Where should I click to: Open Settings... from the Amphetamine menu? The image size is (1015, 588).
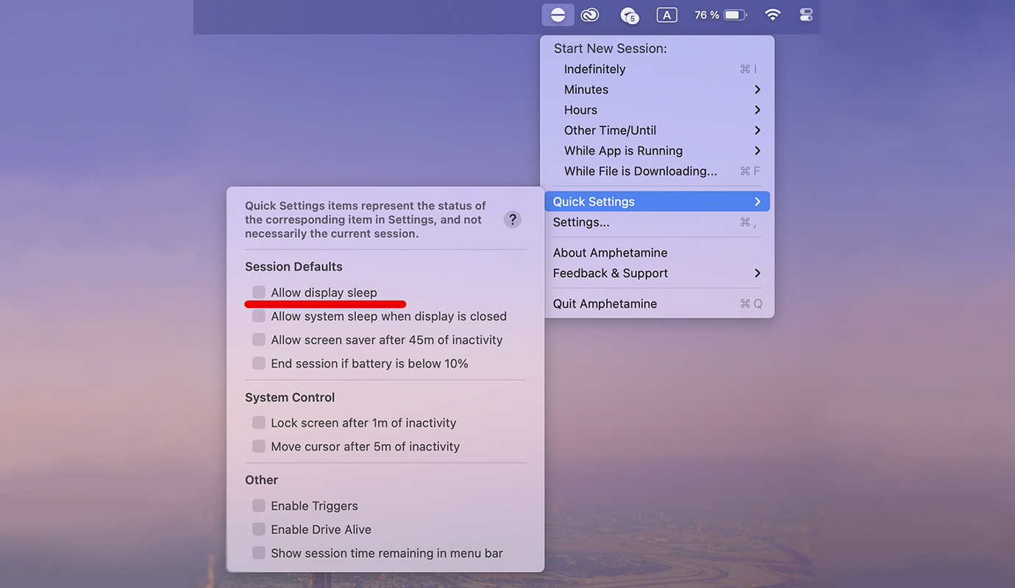[x=581, y=222]
